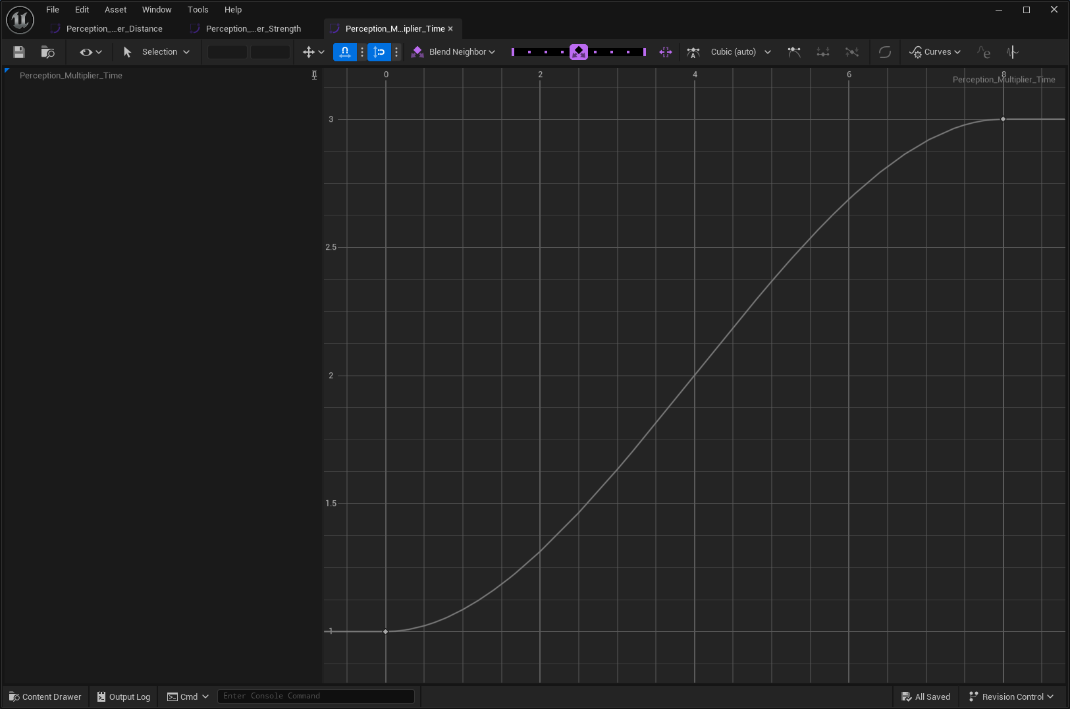The height and width of the screenshot is (709, 1070).
Task: Toggle weighted tangents on selected keys
Action: (x=795, y=52)
